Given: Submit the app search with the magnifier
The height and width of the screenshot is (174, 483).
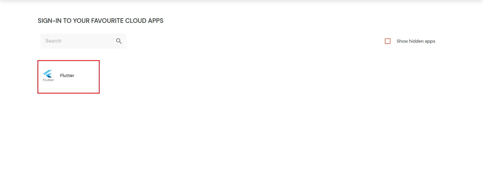Looking at the screenshot, I should click(x=119, y=41).
